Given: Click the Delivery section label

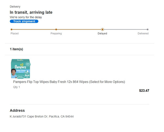Looking at the screenshot, I should pos(15,7).
